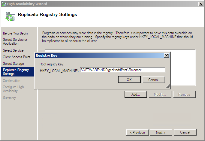Screen dimensions: 205x141
Task: Proceed with the Next button
Action: (161, 133)
